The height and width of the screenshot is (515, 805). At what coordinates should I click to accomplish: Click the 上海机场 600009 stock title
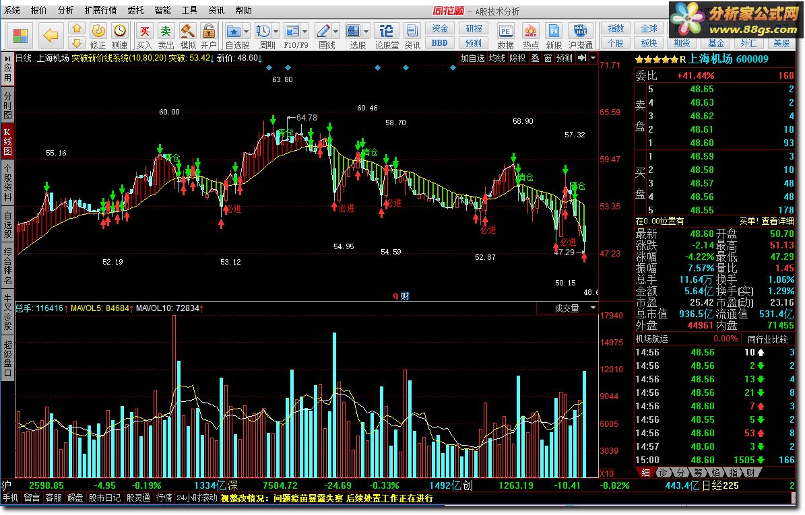pyautogui.click(x=728, y=59)
